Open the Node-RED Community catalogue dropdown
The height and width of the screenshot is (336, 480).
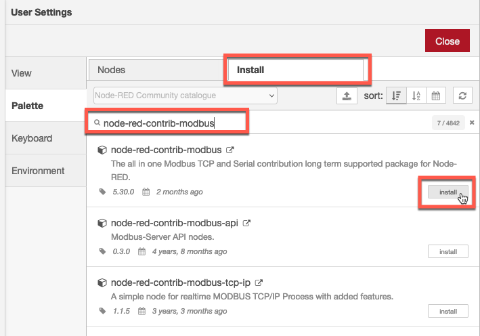click(186, 96)
